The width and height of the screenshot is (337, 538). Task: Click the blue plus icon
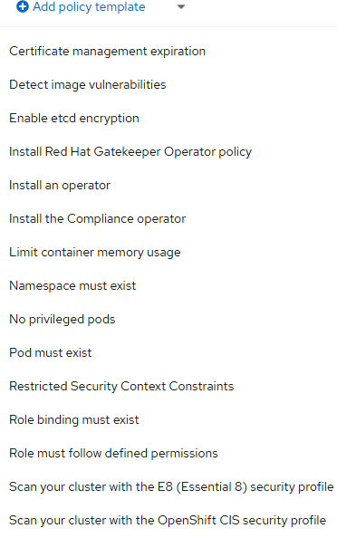23,6
